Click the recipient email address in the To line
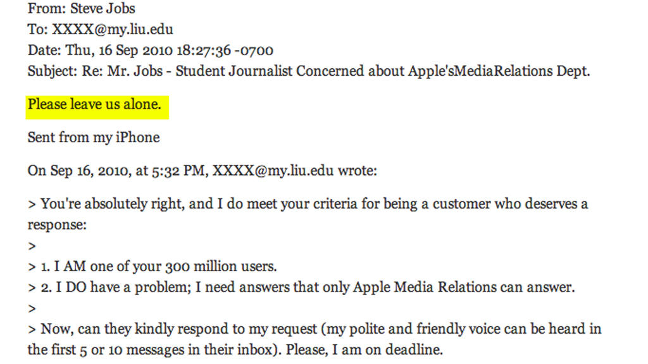Viewport: 648px width, 364px height. [x=112, y=30]
